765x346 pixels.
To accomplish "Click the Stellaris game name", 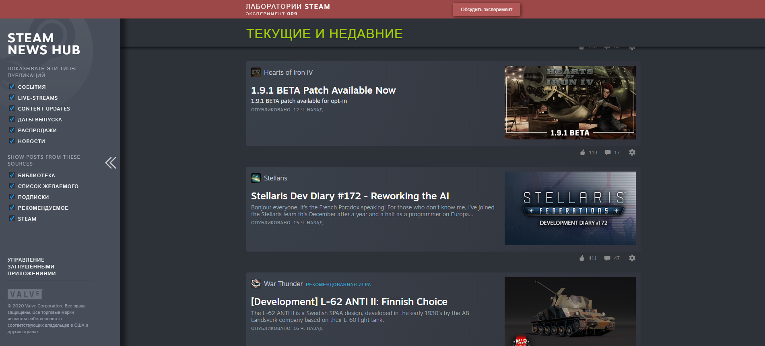I will [276, 178].
